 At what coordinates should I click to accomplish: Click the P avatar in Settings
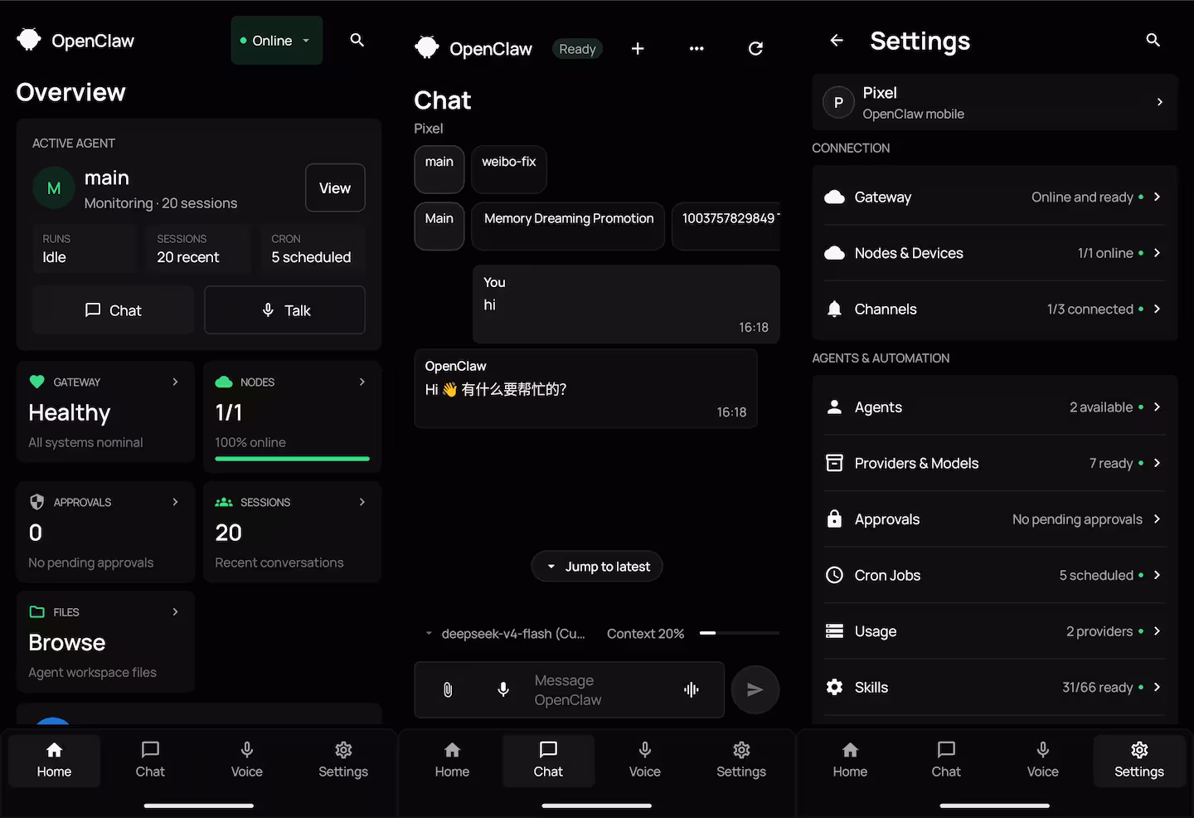coord(838,102)
